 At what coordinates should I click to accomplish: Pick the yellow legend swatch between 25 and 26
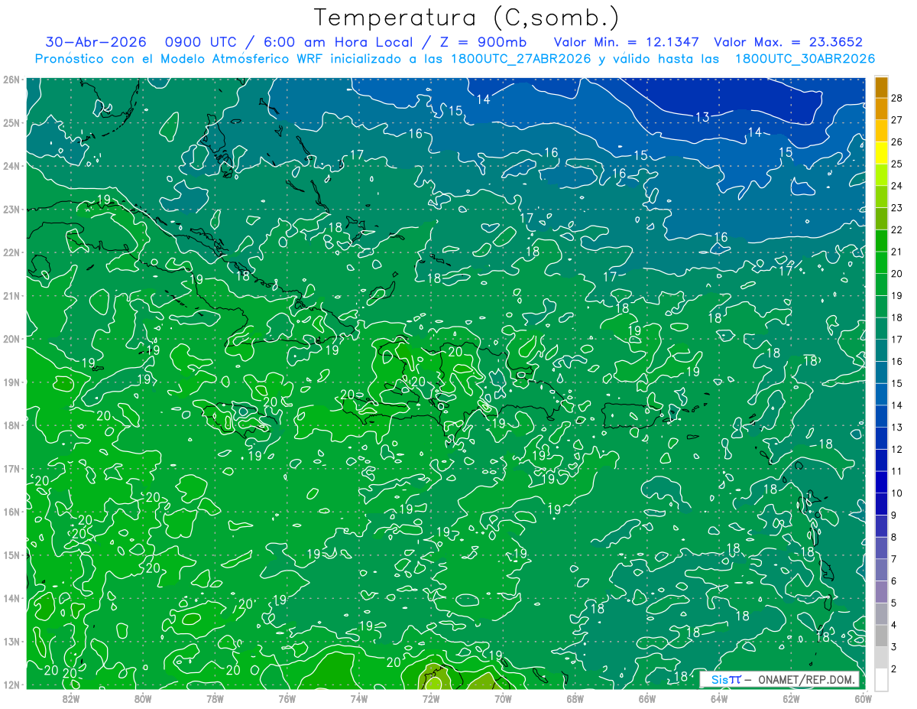[881, 153]
